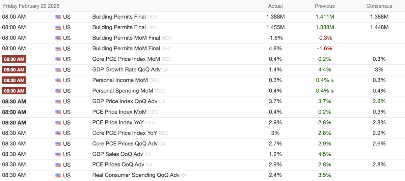This screenshot has height=181, width=405.
Task: Click revised marker beside Personal Income previous value
Action: pos(332,81)
